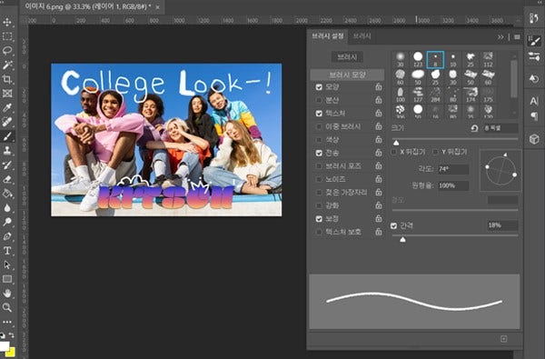Swap foreground and background colors
Viewport: 545px width, 359px height.
pos(12,335)
